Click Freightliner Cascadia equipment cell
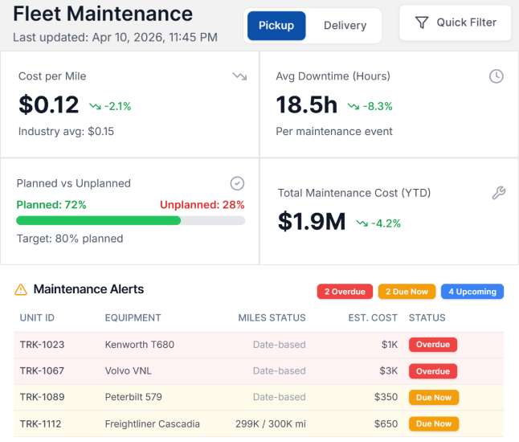 153,424
